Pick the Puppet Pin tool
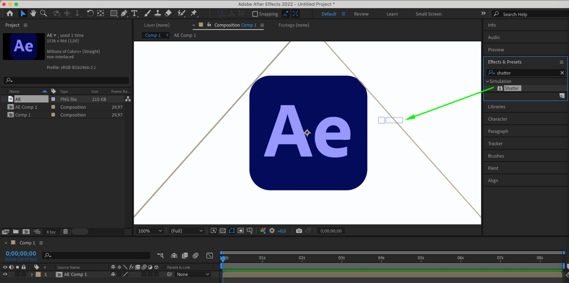Image resolution: width=569 pixels, height=283 pixels. (x=194, y=13)
